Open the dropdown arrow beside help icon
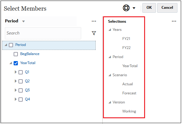 click(x=134, y=8)
